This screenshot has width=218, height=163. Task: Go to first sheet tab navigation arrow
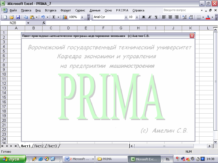point(2,146)
